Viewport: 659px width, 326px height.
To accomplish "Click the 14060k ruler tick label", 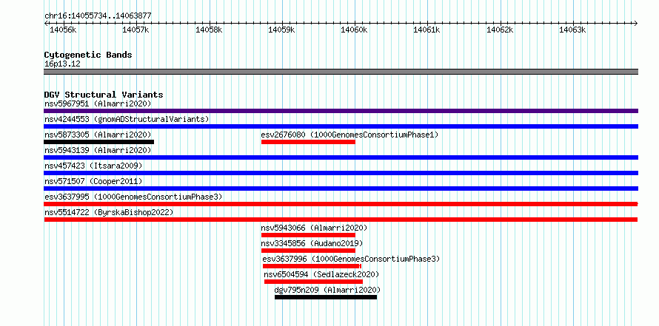I will click(x=354, y=30).
